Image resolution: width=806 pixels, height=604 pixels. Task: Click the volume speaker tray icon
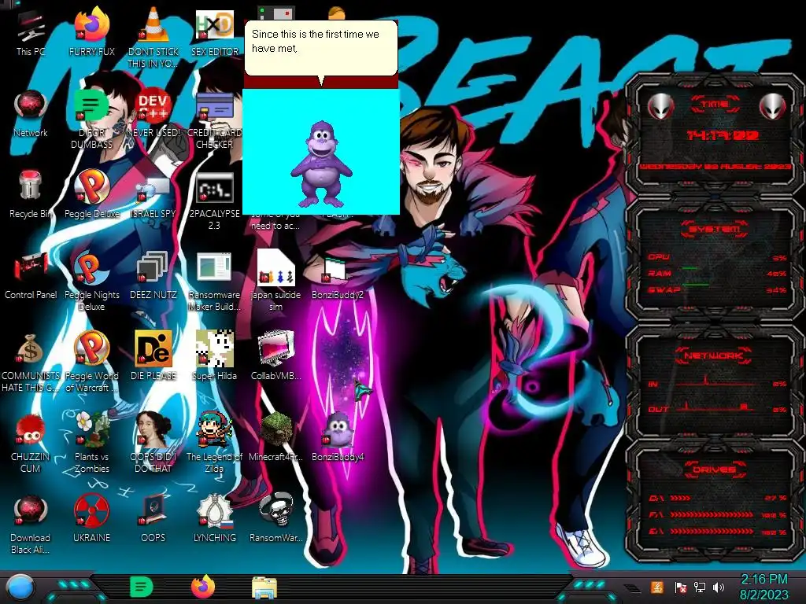(719, 587)
